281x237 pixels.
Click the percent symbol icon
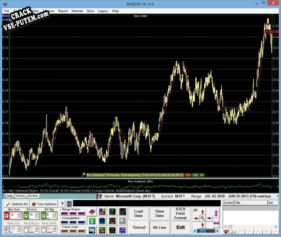[x=102, y=230]
